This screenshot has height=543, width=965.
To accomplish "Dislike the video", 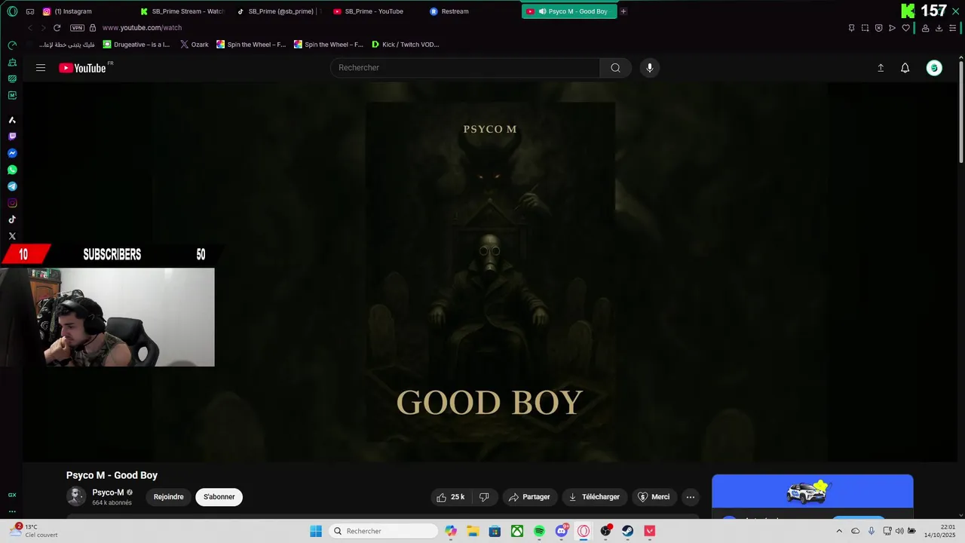I will (485, 497).
